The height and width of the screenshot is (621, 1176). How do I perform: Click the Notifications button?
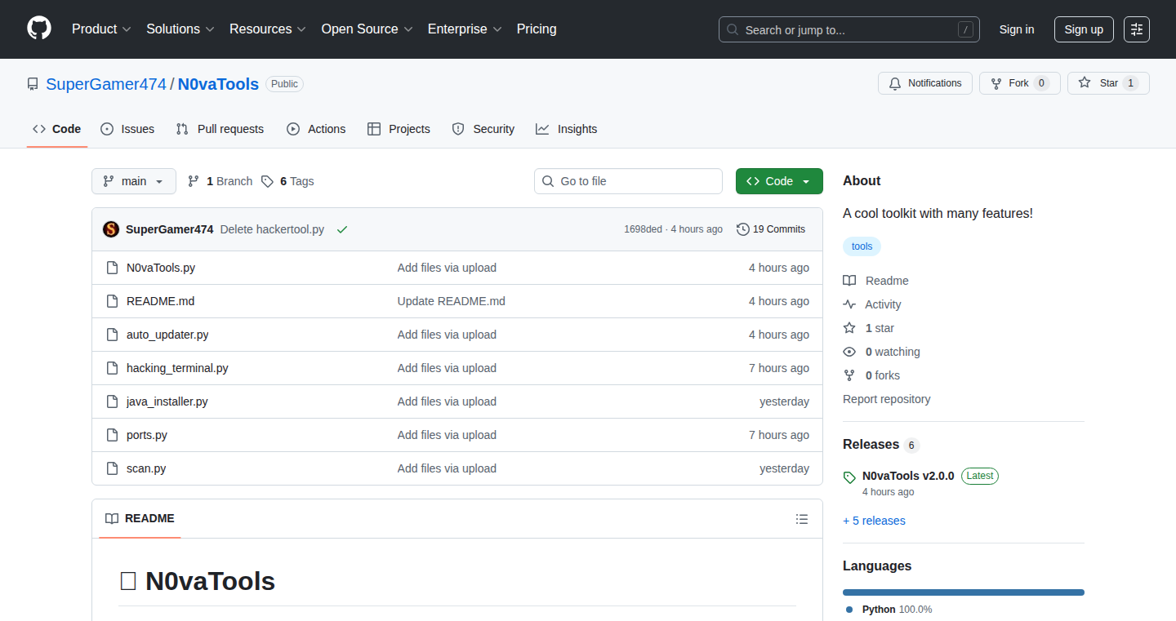[x=925, y=83]
